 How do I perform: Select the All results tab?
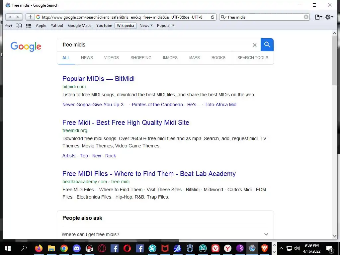click(66, 58)
